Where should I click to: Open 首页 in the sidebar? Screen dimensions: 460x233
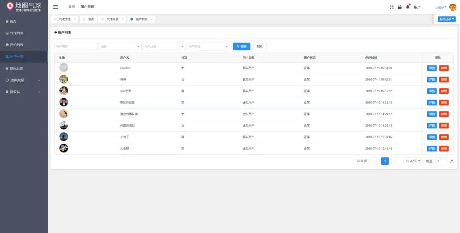tap(24, 21)
